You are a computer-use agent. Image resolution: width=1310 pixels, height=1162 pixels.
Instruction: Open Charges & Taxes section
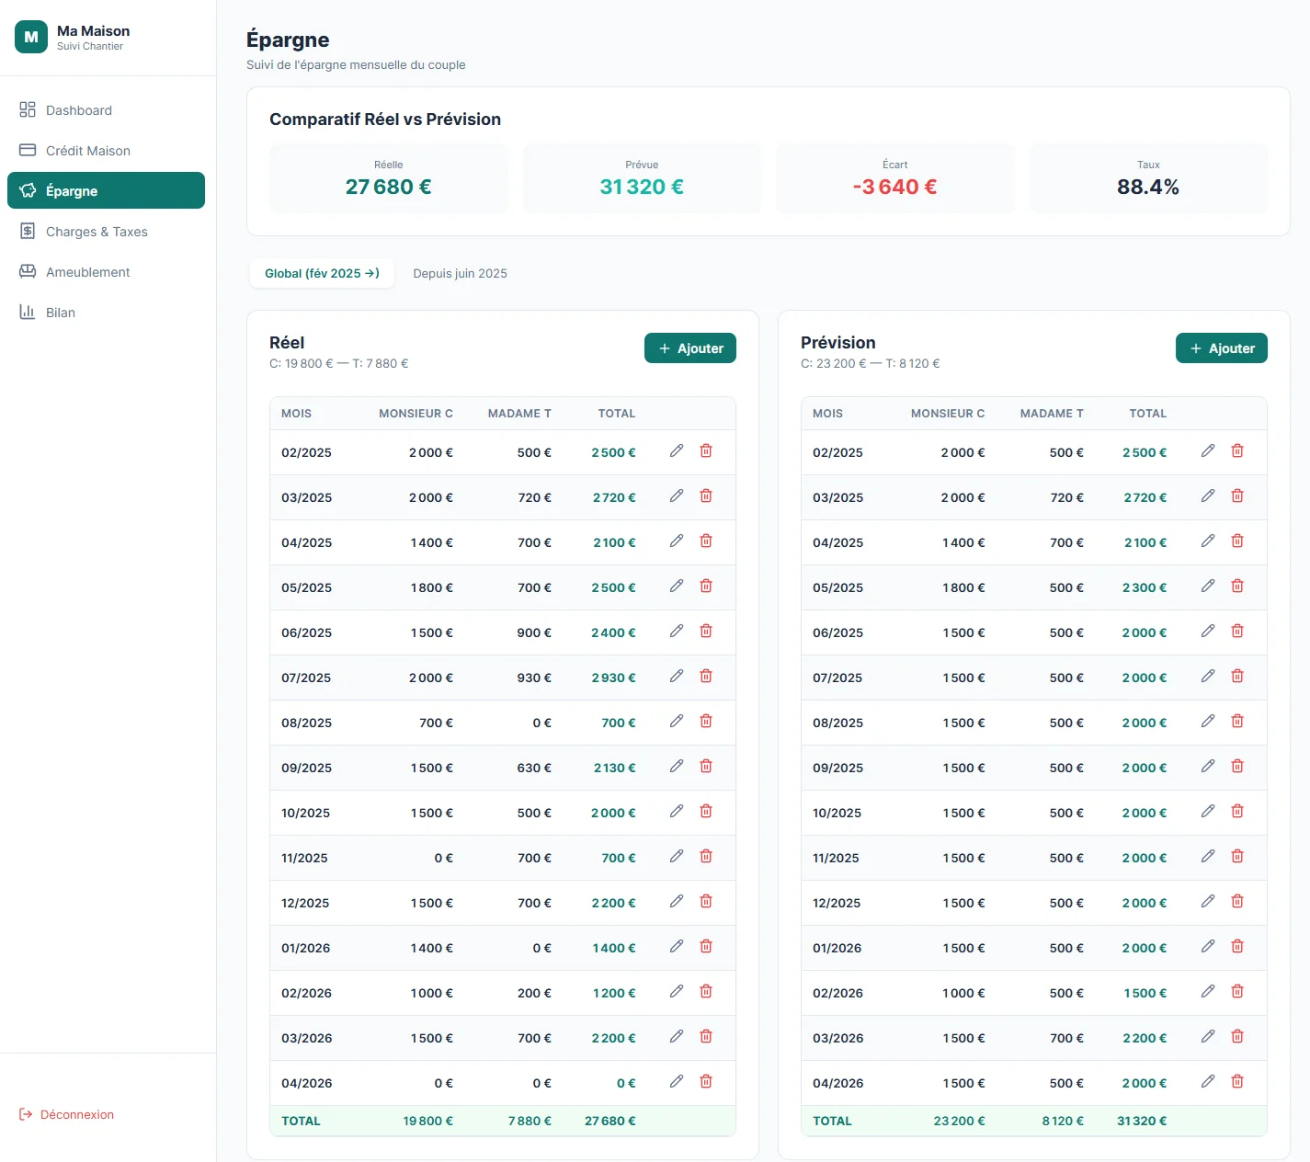(x=97, y=232)
